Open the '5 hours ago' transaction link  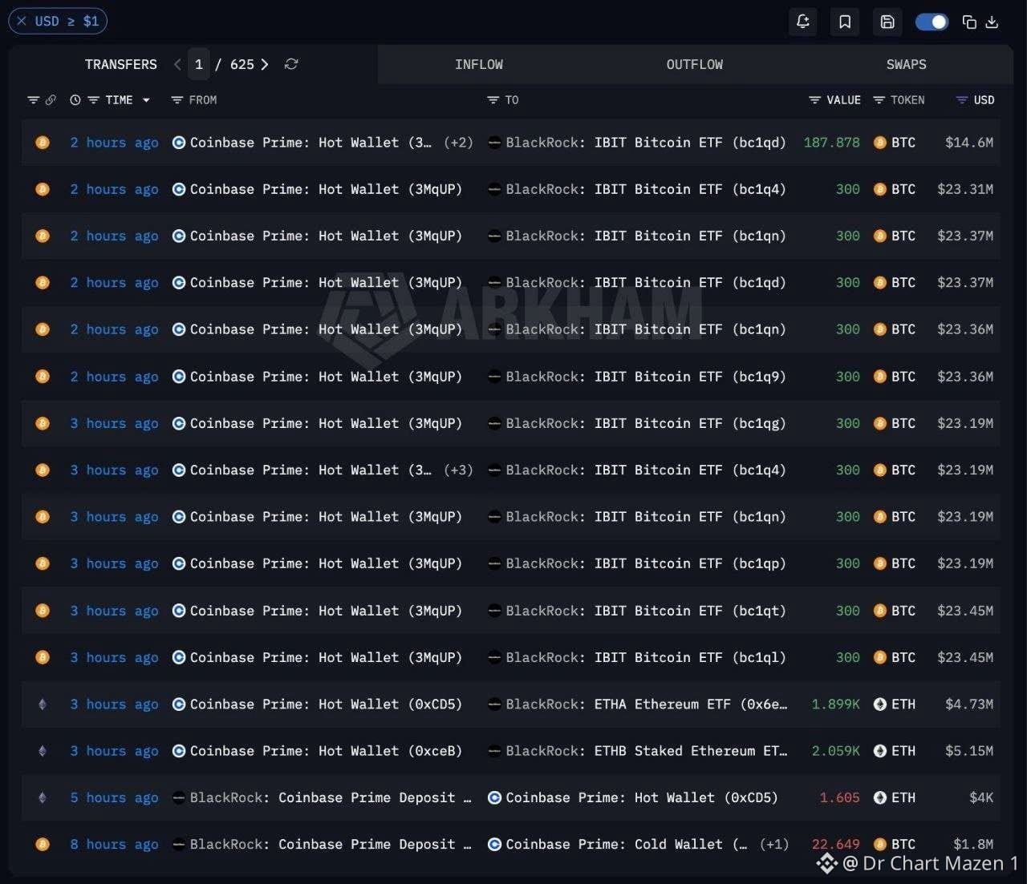click(x=114, y=797)
